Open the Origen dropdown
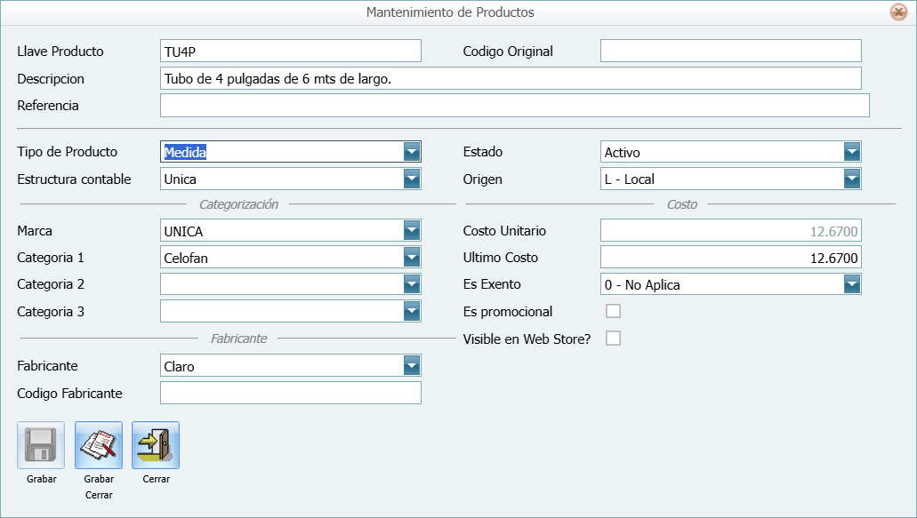Image resolution: width=917 pixels, height=518 pixels. 852,179
